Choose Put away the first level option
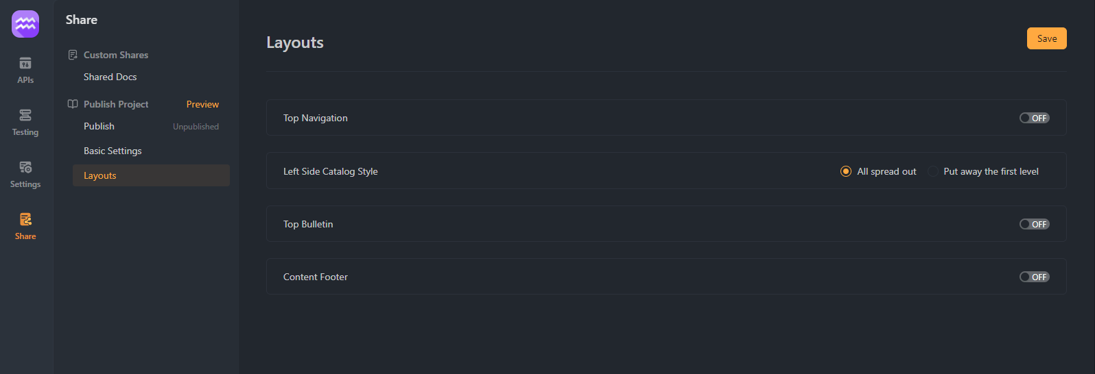 [933, 171]
